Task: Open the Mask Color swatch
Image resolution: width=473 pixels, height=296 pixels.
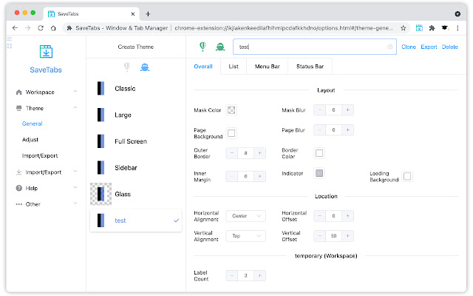Action: [x=231, y=110]
